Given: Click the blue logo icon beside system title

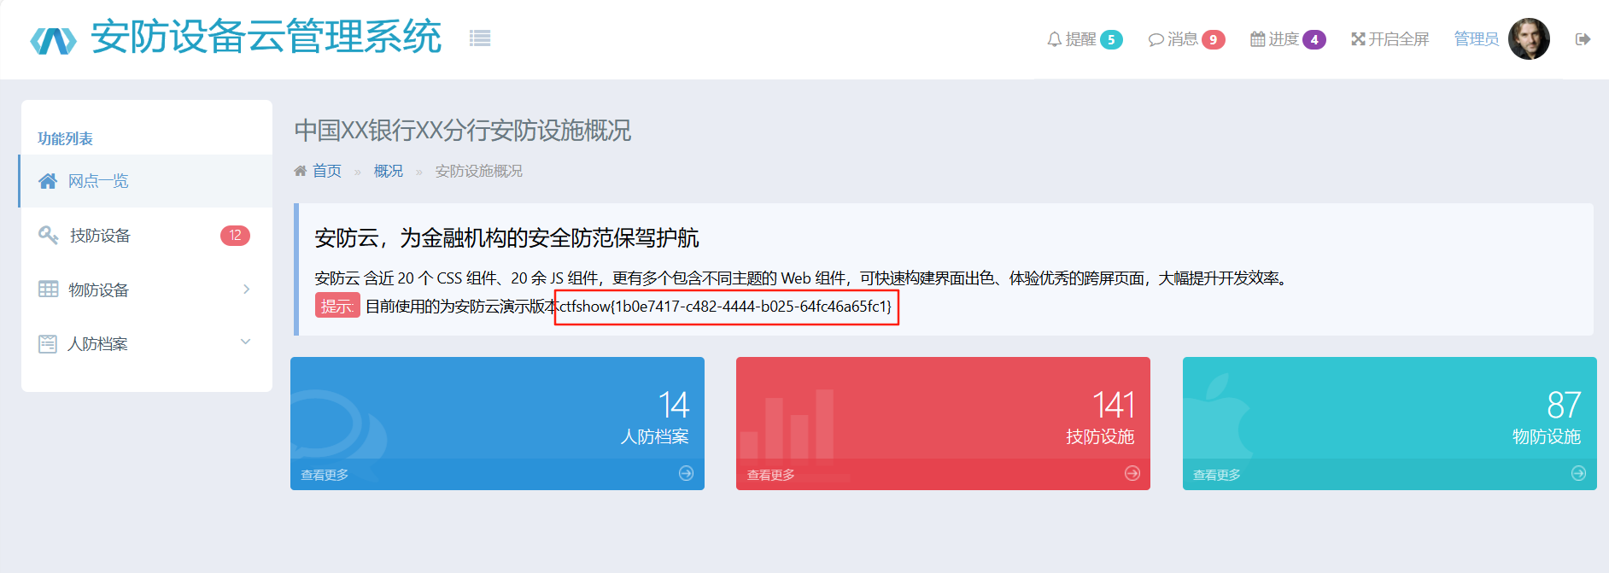Looking at the screenshot, I should [53, 39].
